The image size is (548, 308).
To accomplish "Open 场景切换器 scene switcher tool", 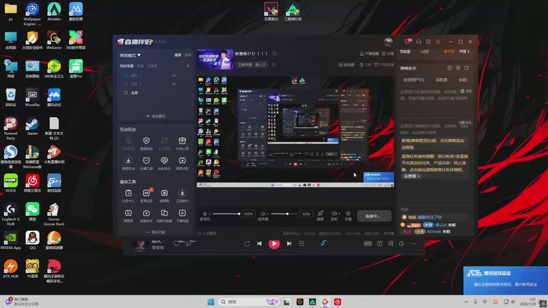I will point(164,216).
